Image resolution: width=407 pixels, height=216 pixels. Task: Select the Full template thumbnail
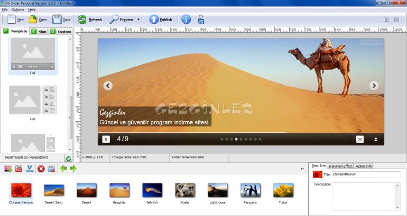(33, 56)
